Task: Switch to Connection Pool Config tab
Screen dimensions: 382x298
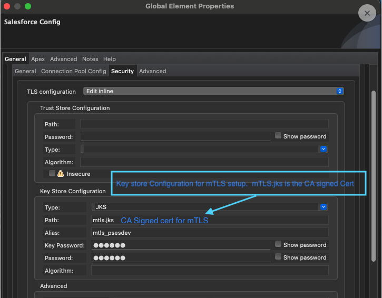Action: point(73,71)
